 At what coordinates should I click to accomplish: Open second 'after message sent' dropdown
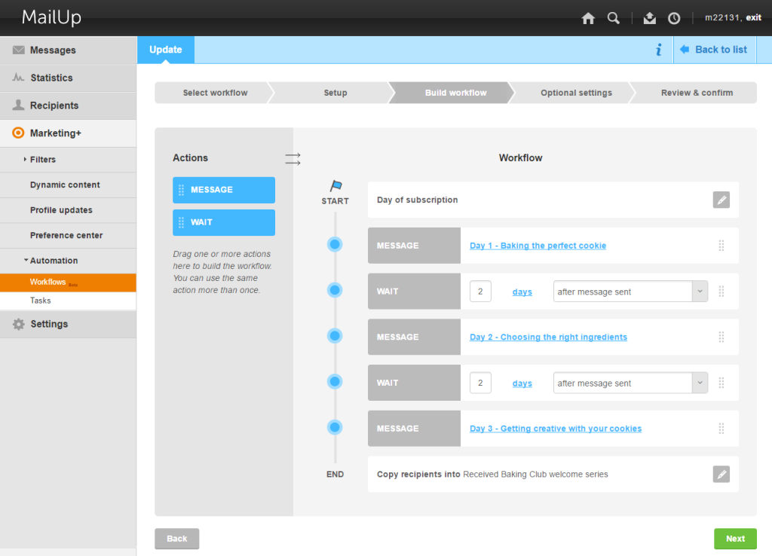click(630, 383)
